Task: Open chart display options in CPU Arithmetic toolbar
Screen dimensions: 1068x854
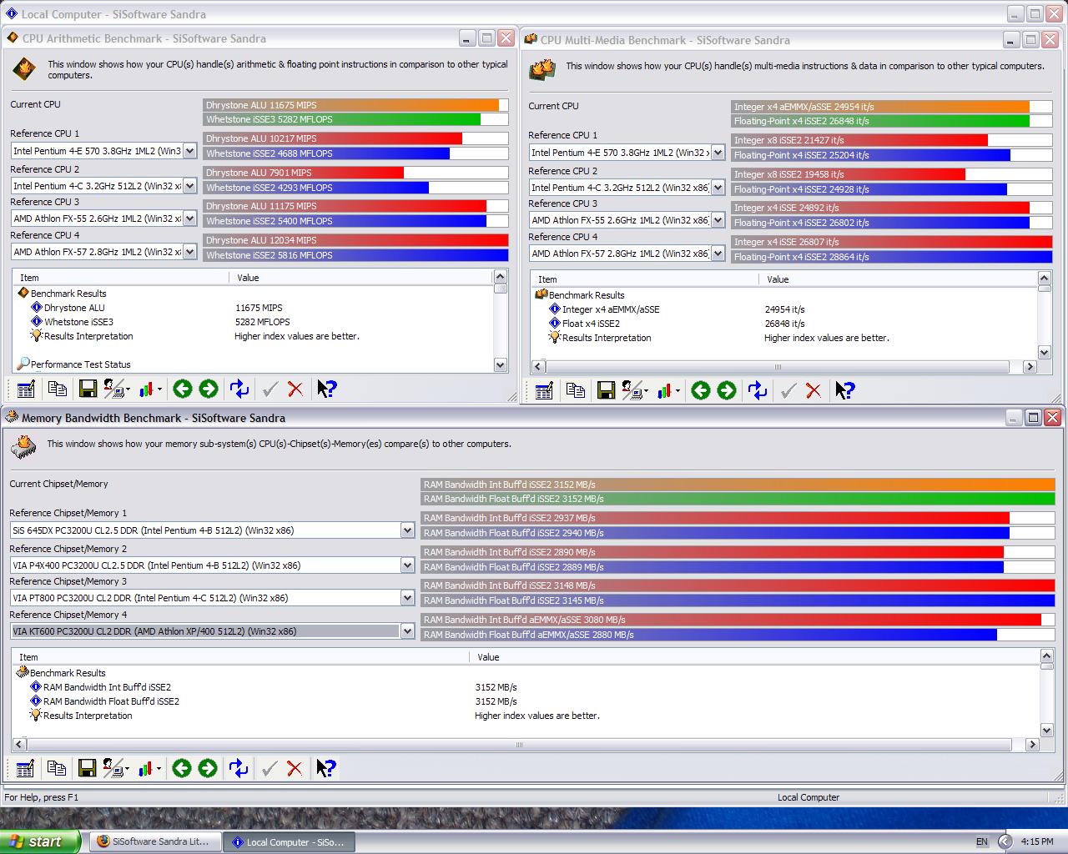Action: tap(149, 389)
